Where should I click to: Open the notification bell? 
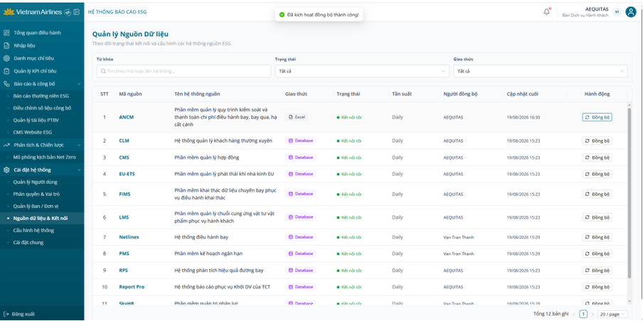point(547,12)
